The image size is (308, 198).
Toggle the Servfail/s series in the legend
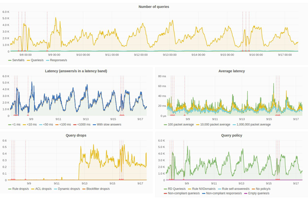[x=18, y=60]
